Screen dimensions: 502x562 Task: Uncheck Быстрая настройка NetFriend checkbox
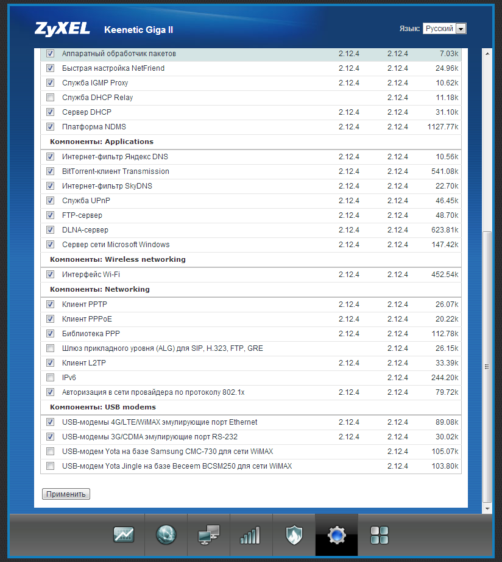pyautogui.click(x=51, y=68)
